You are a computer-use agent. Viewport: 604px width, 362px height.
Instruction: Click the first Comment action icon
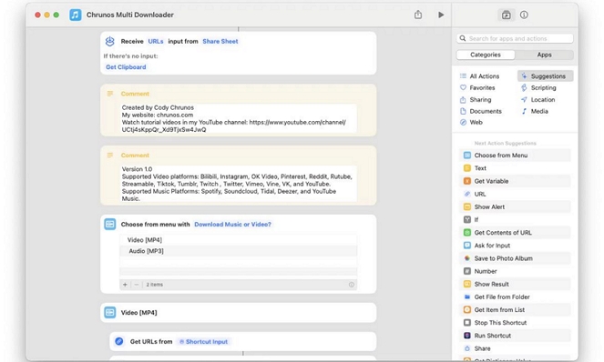click(x=110, y=94)
